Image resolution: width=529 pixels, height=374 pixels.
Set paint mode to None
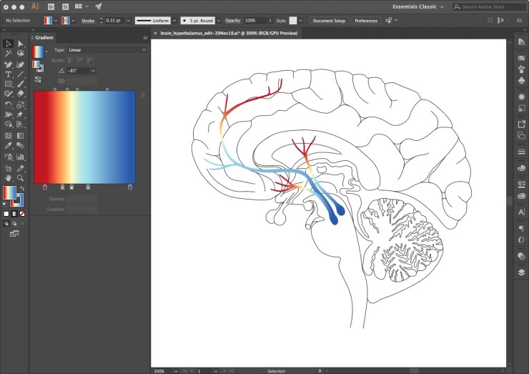[22, 213]
